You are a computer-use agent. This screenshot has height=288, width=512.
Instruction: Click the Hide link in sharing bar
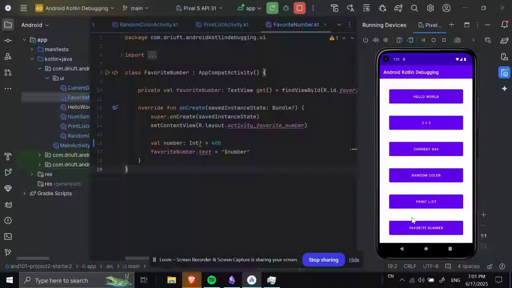[x=354, y=260]
